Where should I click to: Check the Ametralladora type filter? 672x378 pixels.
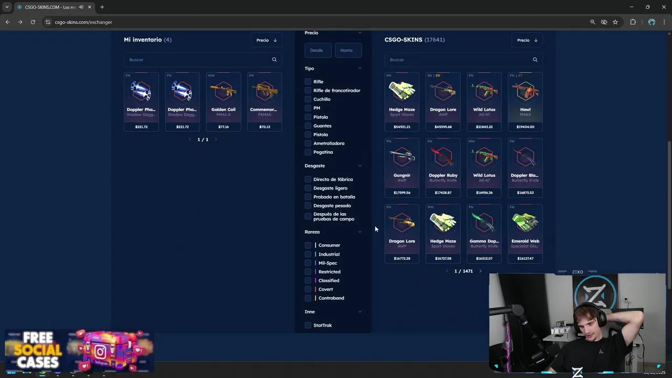(308, 143)
